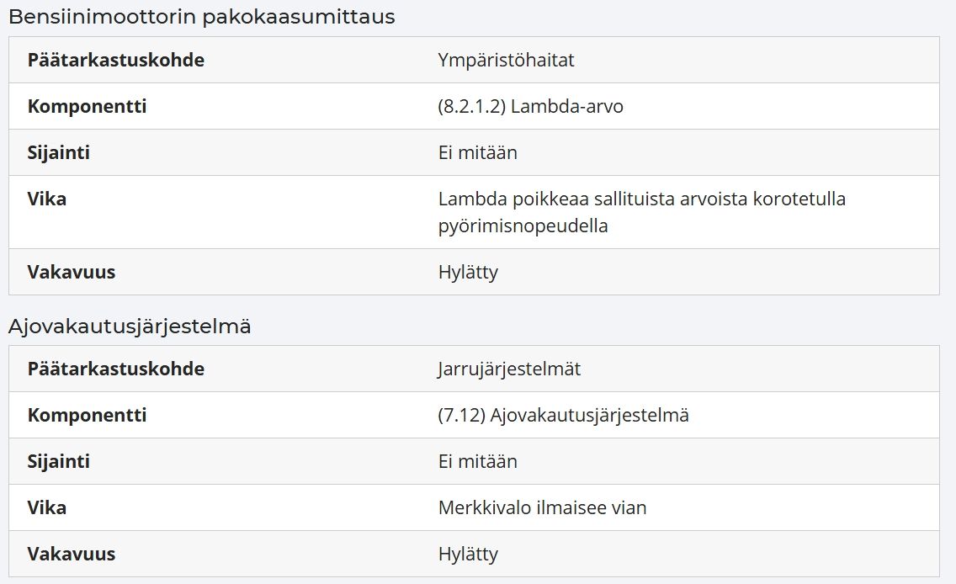Click the Päätarkastuskohde label in stability table

point(116,369)
